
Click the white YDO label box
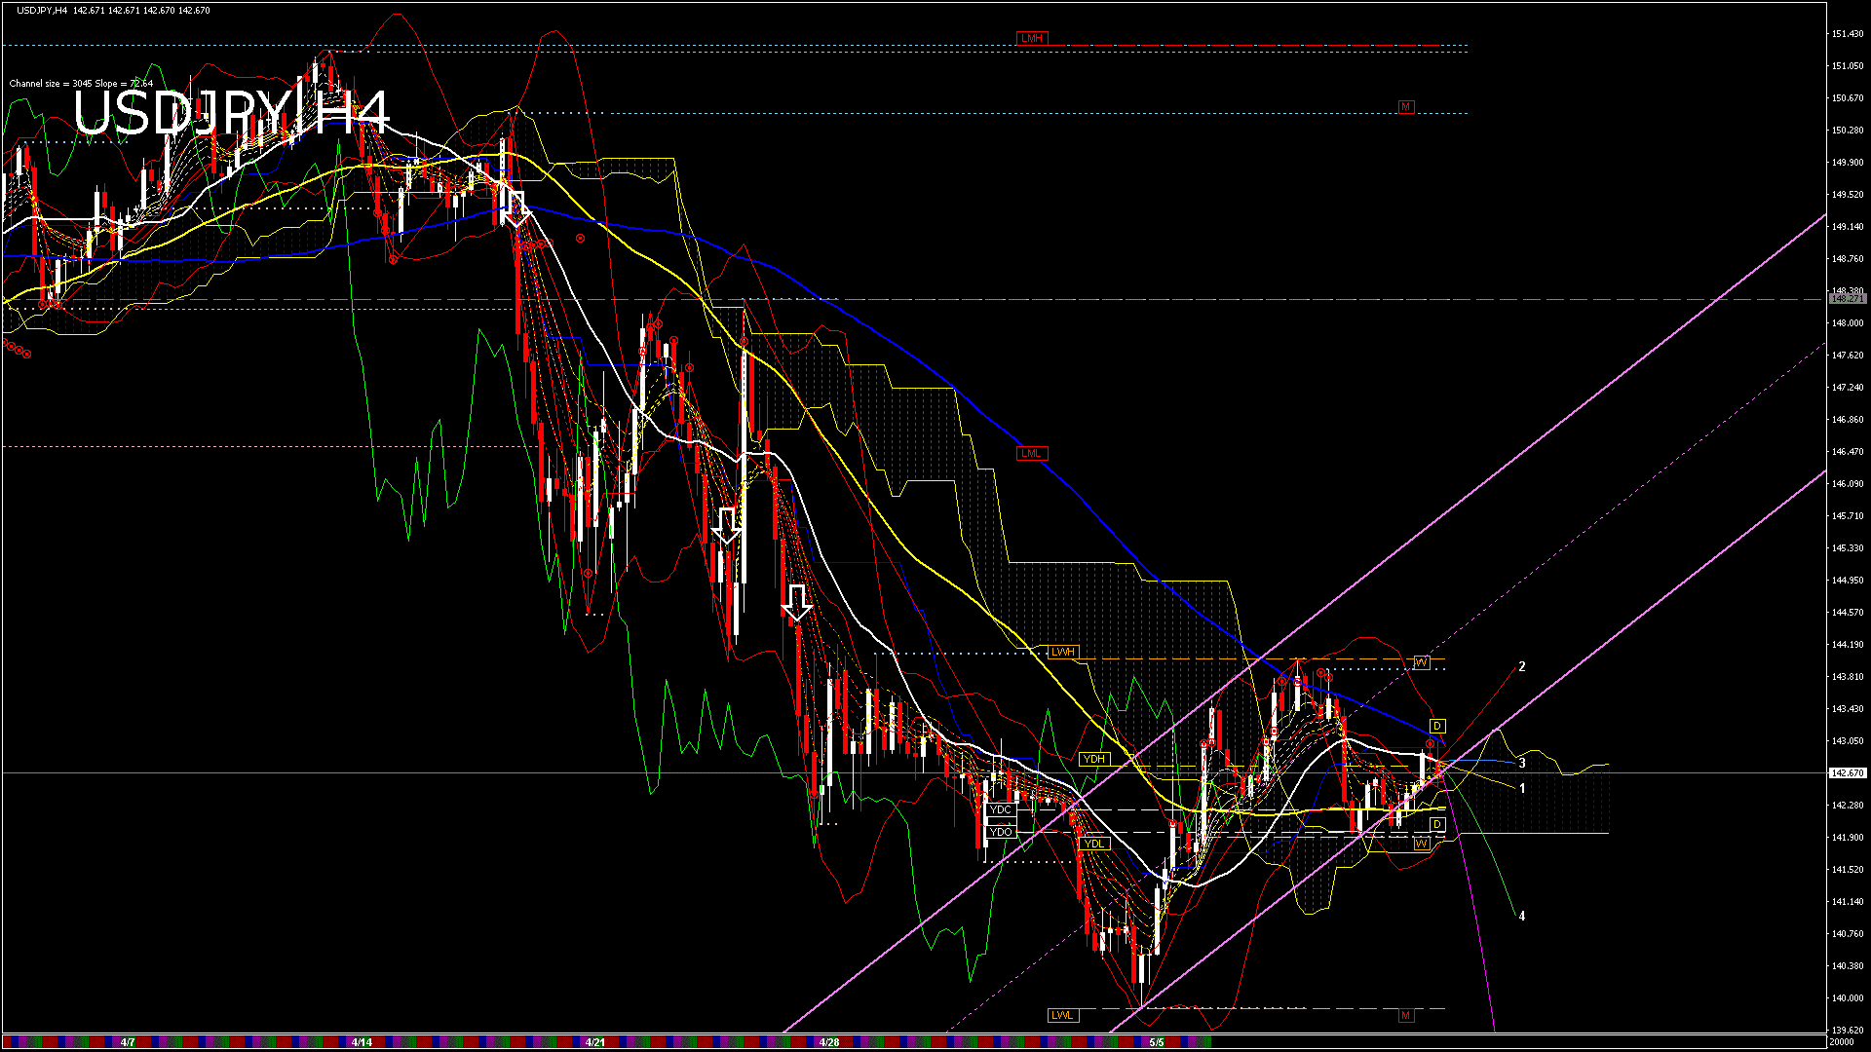[1001, 832]
